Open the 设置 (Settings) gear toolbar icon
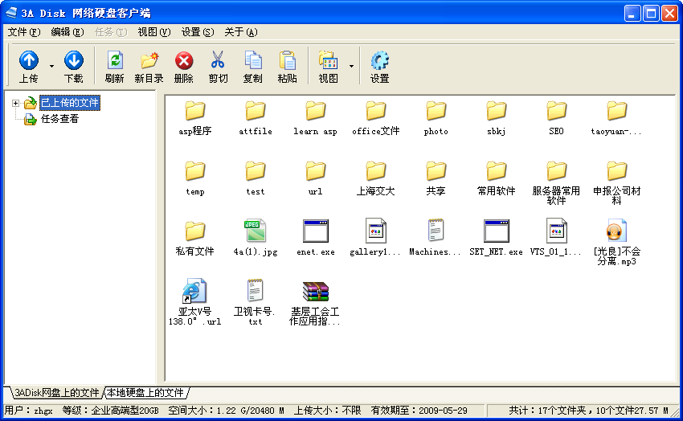The image size is (683, 421). pos(379,61)
